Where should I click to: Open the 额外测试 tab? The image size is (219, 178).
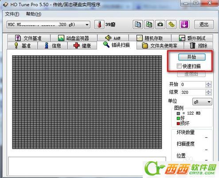pos(192,38)
